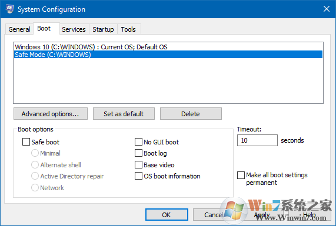Close the System Configuration window
Screen dimensions: 336x226
coord(327,9)
